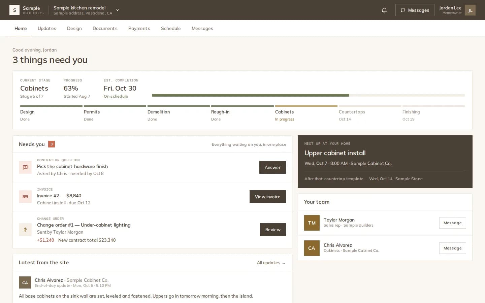This screenshot has width=485, height=303.
Task: Click 'Pick the cabinet hardware finish' text
Action: (72, 166)
